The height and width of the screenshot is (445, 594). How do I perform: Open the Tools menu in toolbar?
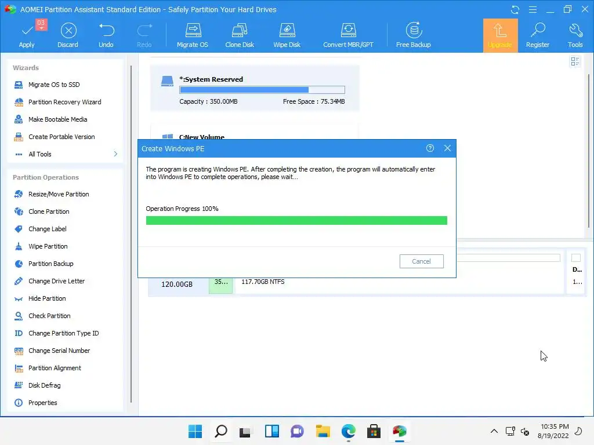[575, 35]
